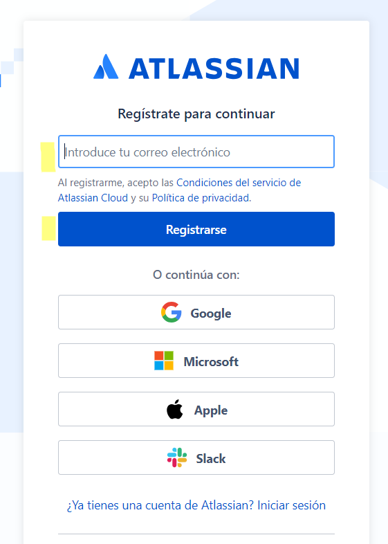
Task: Click the blue Registrarse button
Action: tap(196, 229)
